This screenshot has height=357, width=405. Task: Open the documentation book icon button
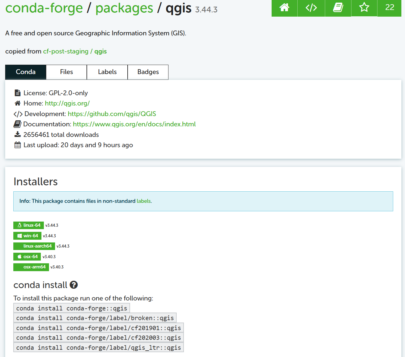coord(338,8)
